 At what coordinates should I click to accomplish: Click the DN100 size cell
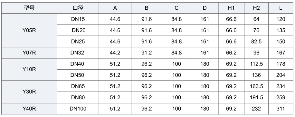pos(78,109)
